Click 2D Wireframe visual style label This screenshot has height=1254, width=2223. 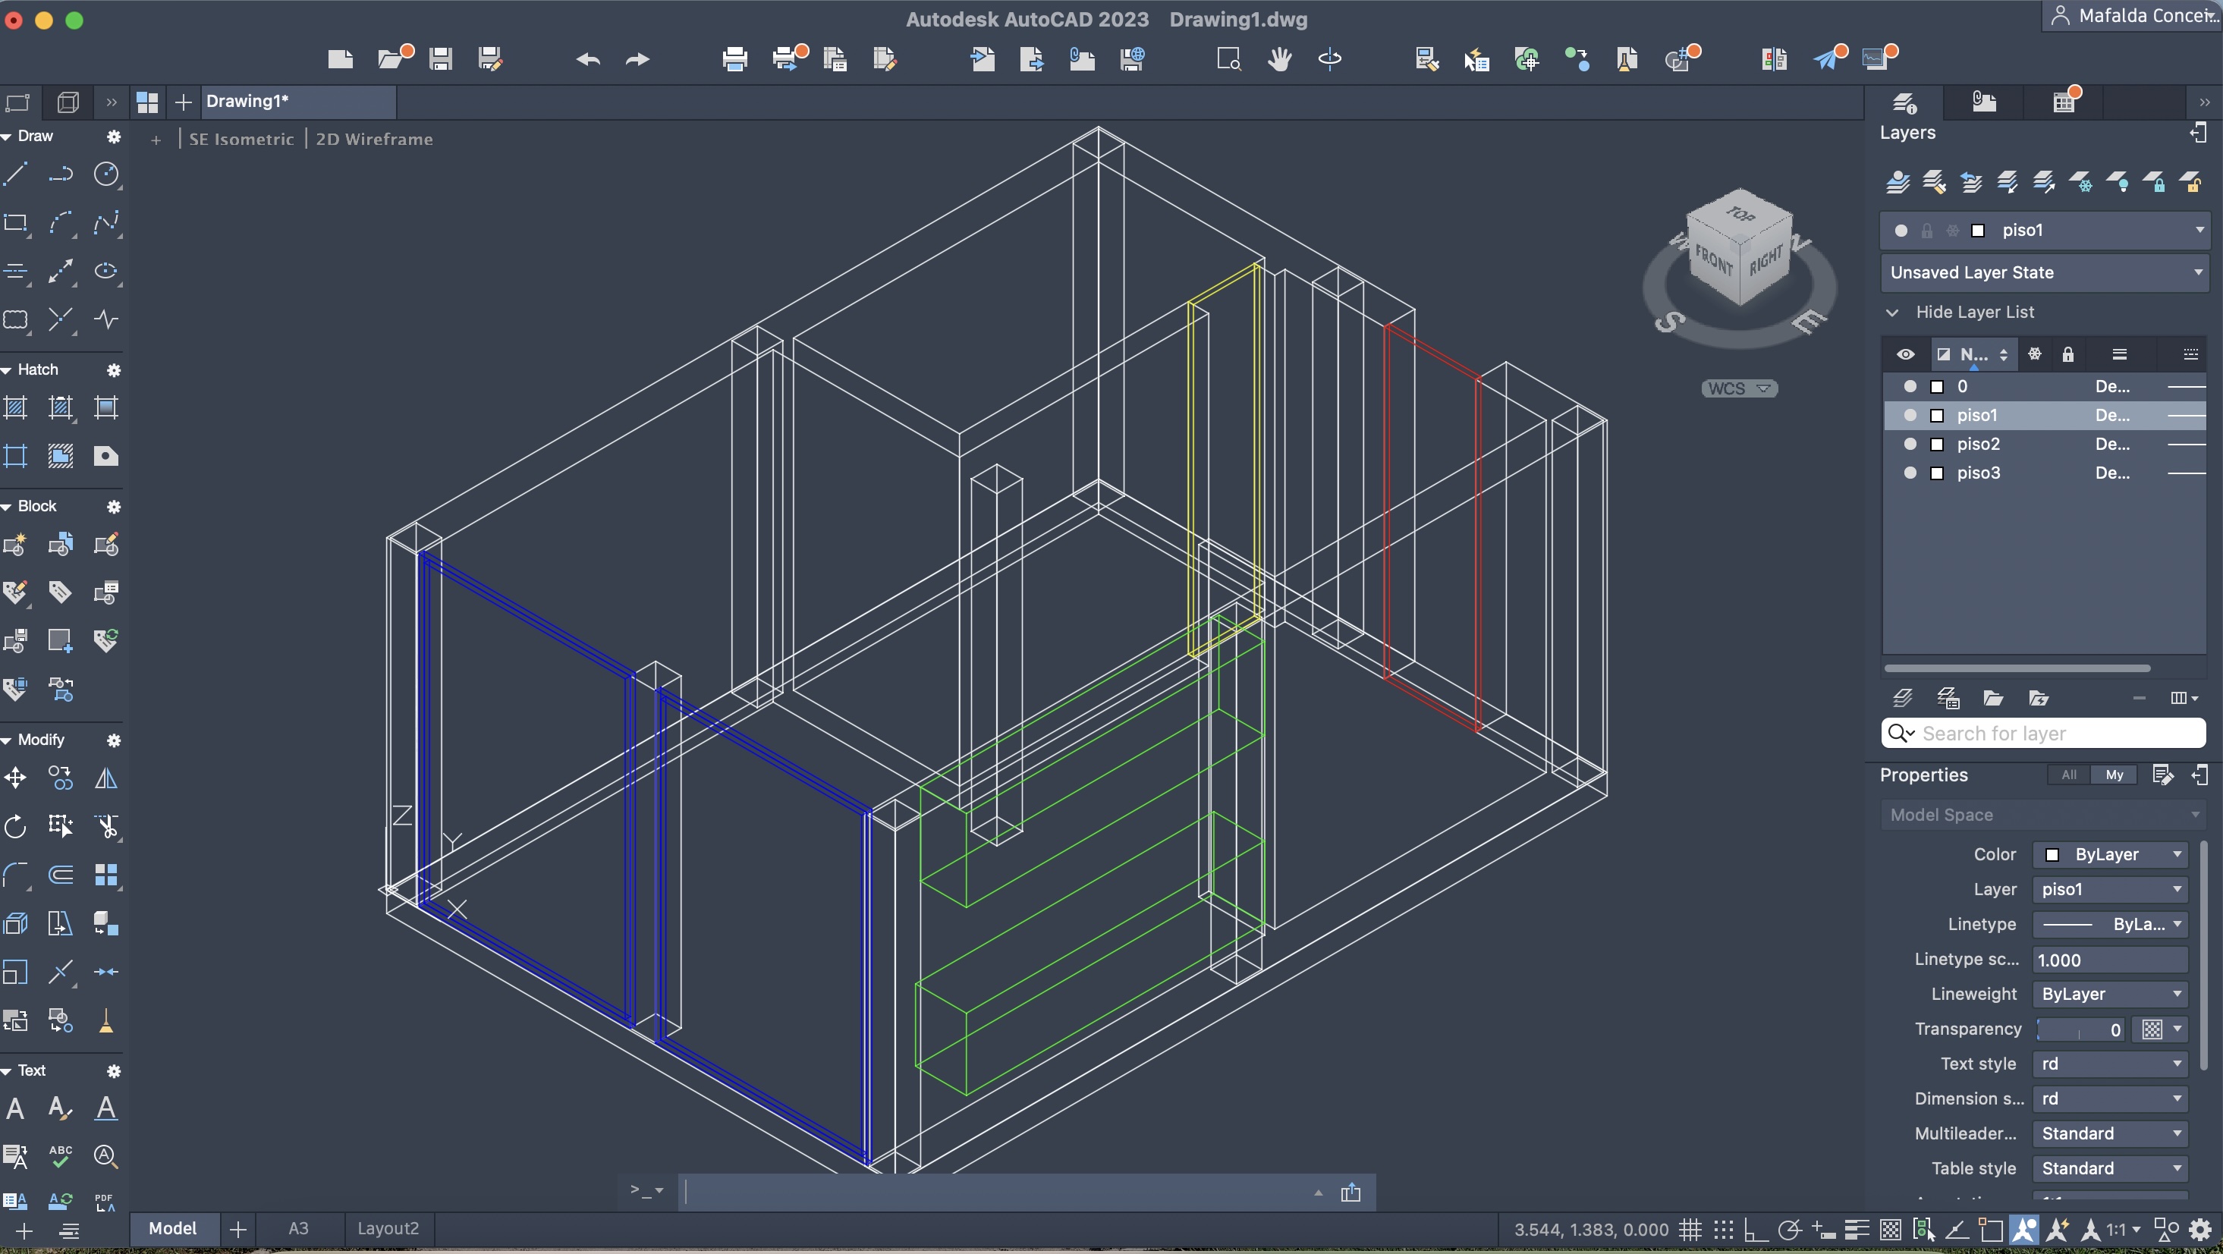374,139
